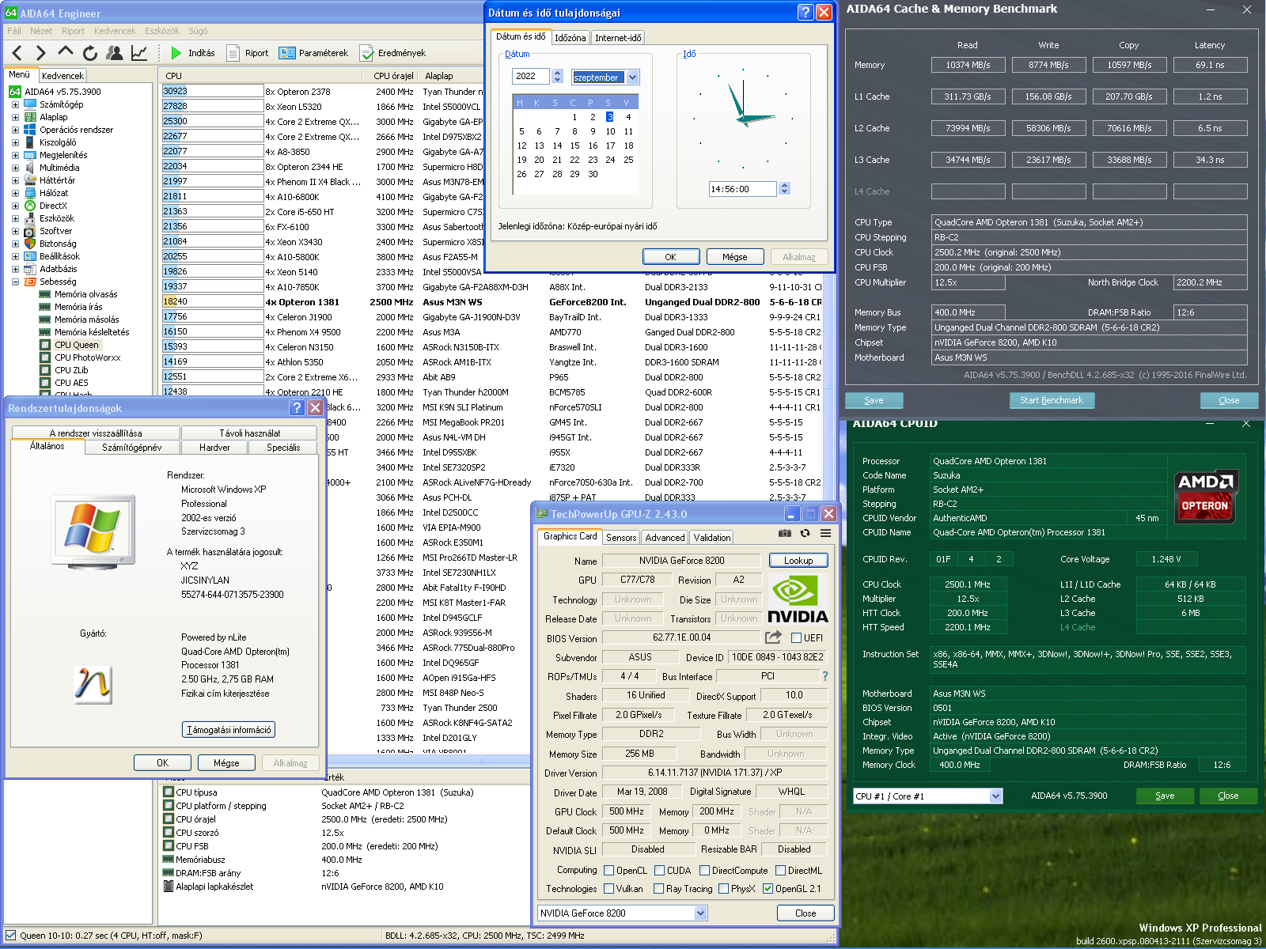Toggle the Ray Tracing checkbox
The width and height of the screenshot is (1266, 949).
[659, 888]
